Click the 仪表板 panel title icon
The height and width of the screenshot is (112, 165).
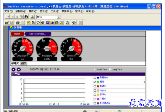point(11,27)
